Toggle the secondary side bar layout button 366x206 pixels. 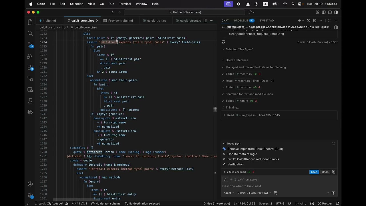[336, 12]
